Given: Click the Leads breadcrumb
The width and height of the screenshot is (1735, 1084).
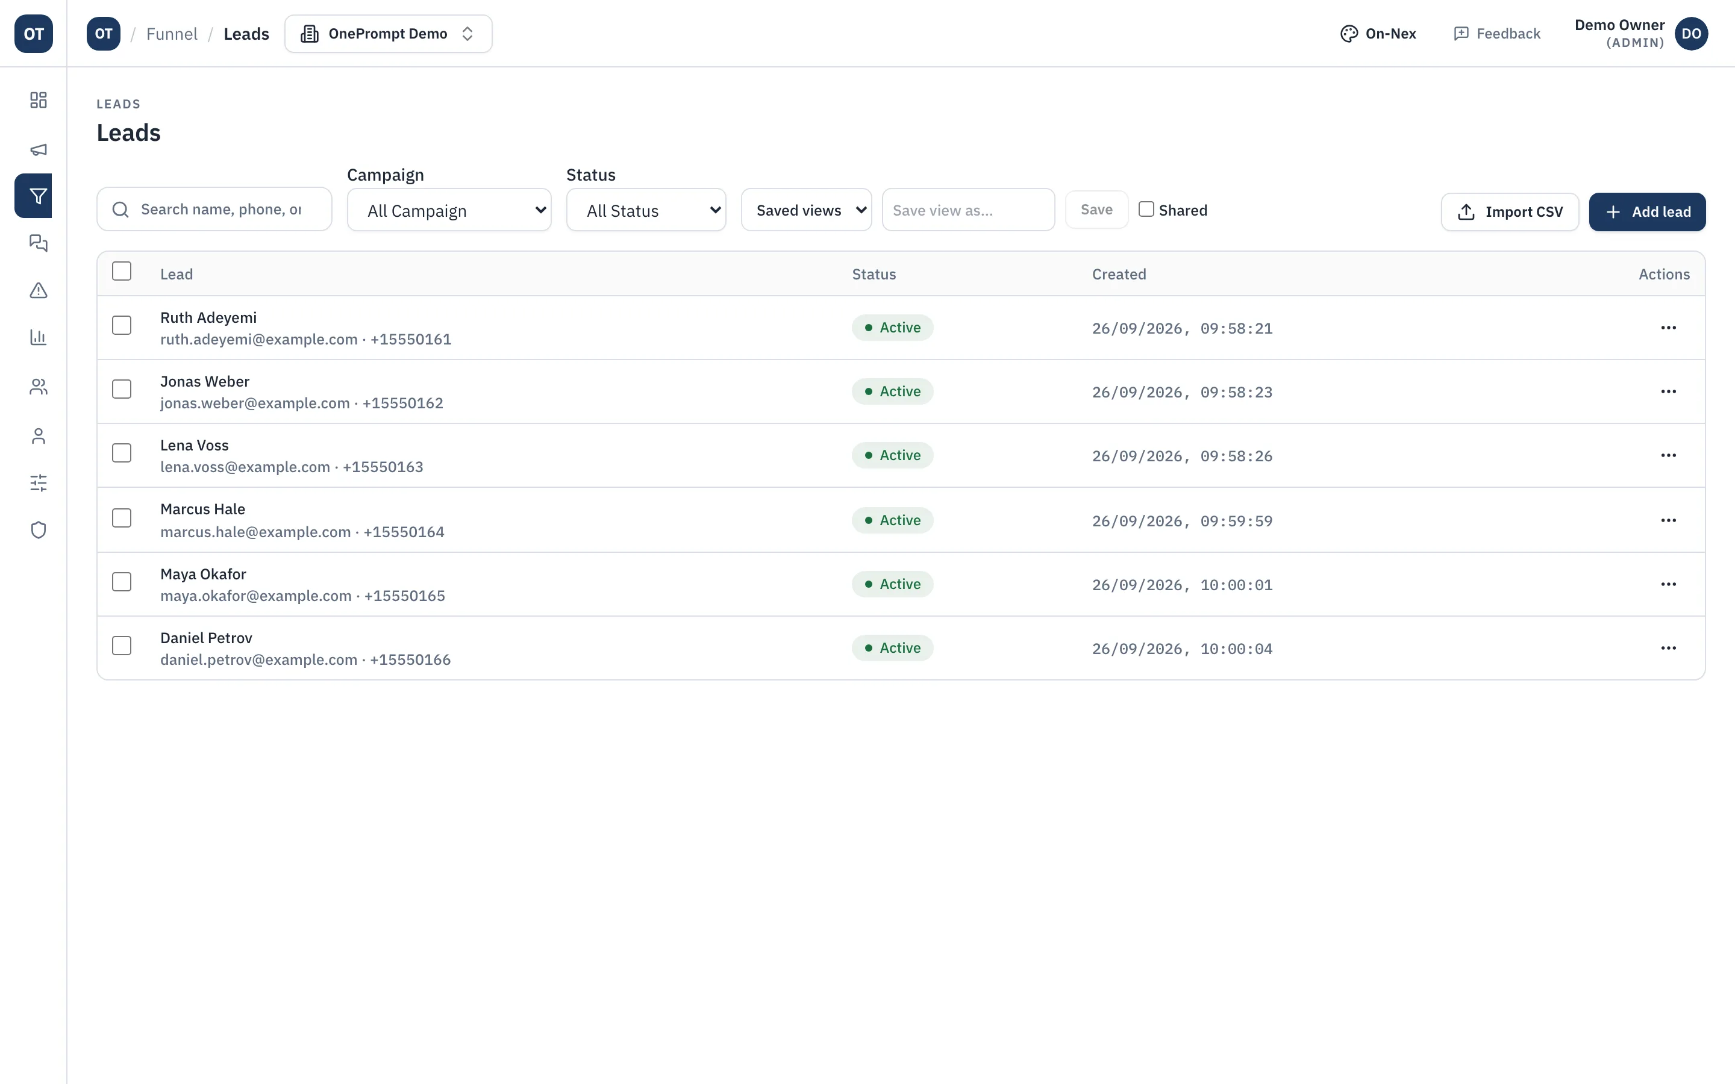Looking at the screenshot, I should [246, 34].
